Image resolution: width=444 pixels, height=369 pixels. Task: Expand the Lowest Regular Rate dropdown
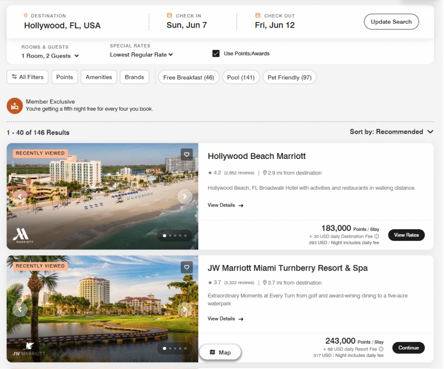[141, 55]
